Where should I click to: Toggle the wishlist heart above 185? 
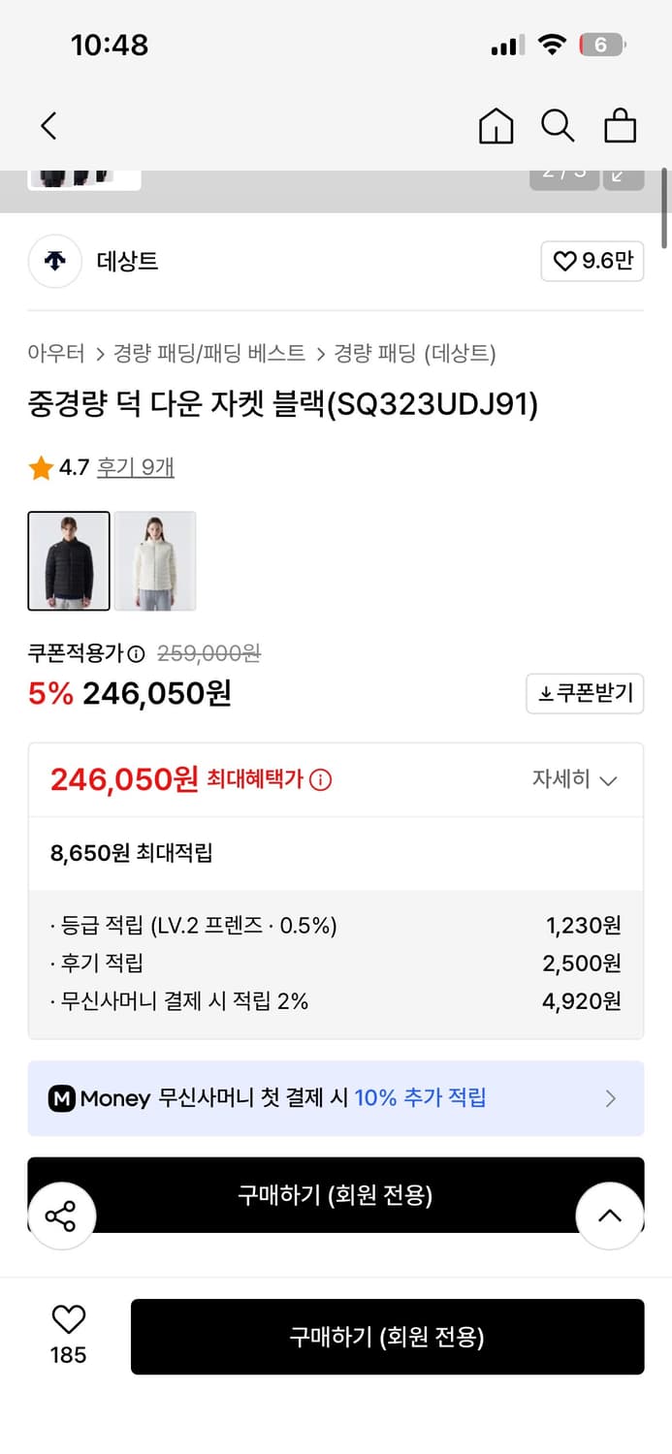click(65, 1318)
